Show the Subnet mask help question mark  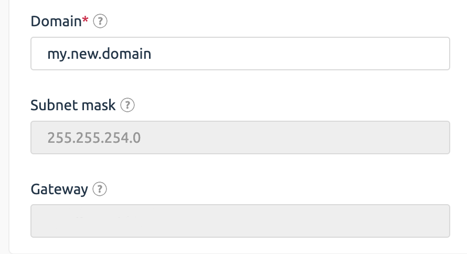(128, 105)
